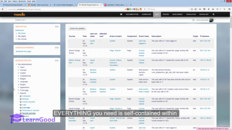Collapse the Site administration tree node
Screen dimensions: 232x130
16,64
